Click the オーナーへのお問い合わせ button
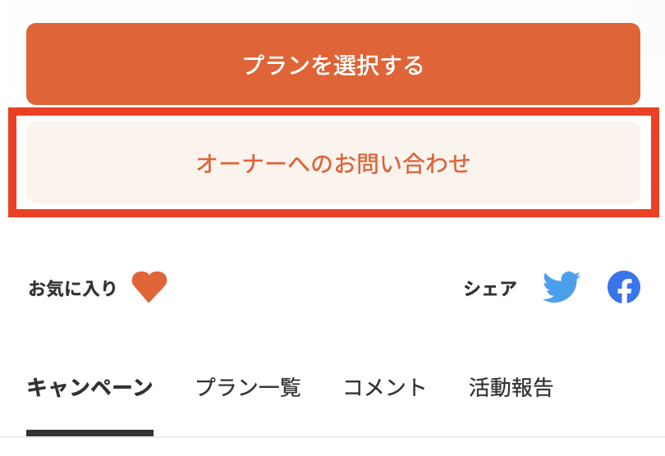The height and width of the screenshot is (456, 665). (x=332, y=162)
